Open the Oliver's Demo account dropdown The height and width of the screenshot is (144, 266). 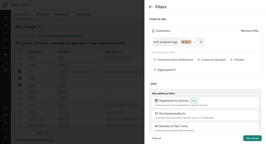coord(21,5)
